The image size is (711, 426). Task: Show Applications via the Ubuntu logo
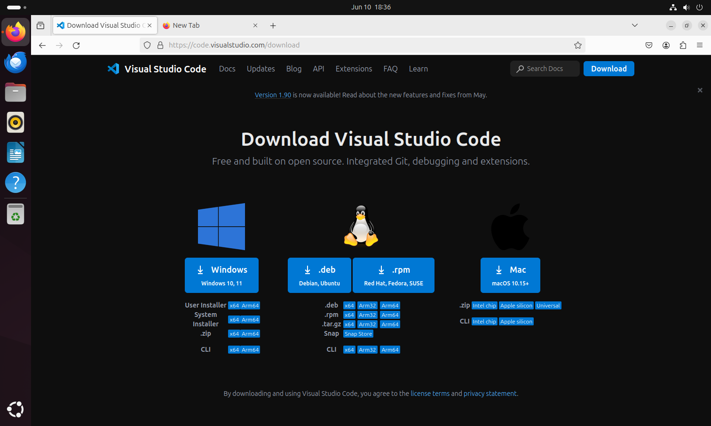point(16,410)
